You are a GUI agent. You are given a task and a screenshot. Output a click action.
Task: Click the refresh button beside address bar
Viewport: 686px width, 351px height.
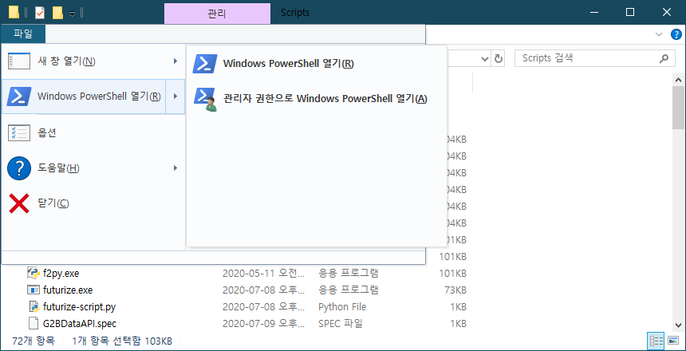(498, 58)
